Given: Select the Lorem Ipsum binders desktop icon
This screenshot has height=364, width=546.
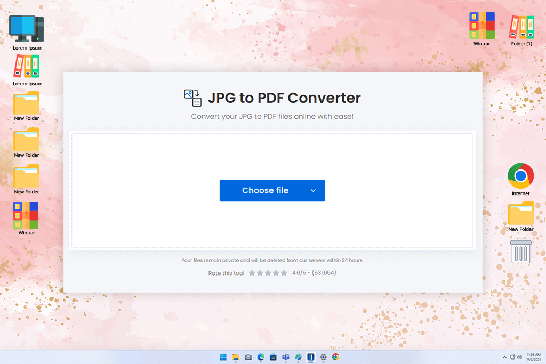Looking at the screenshot, I should coord(27,70).
